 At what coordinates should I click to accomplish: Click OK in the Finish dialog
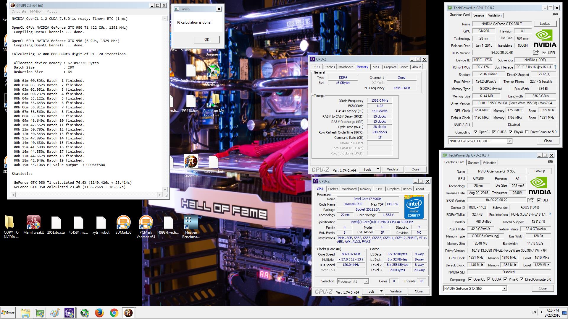(x=206, y=39)
